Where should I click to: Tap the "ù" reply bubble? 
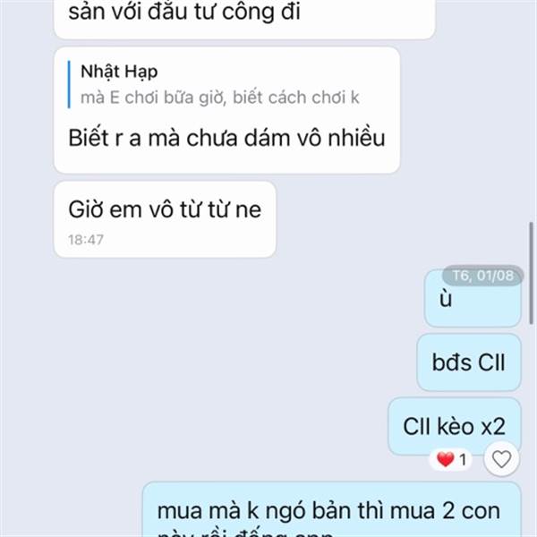point(473,299)
